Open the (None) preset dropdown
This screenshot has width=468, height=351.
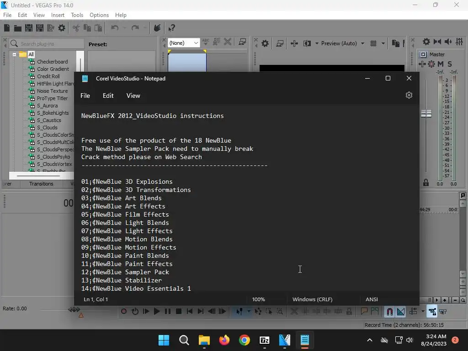tap(184, 43)
